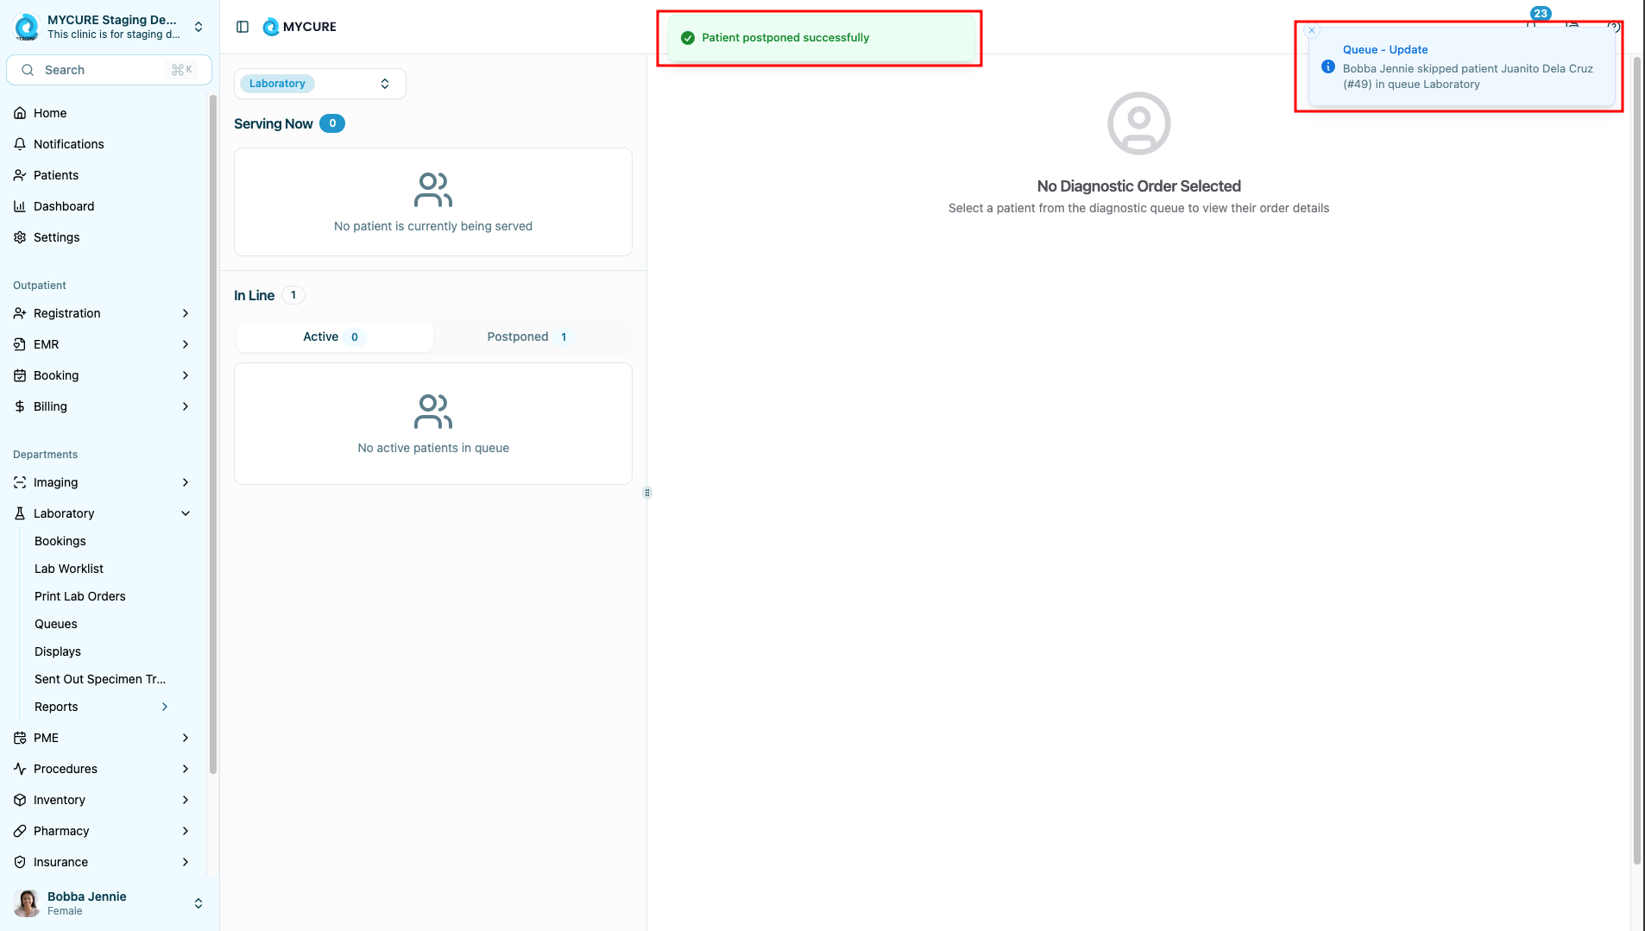Go to the Patients page

point(55,175)
